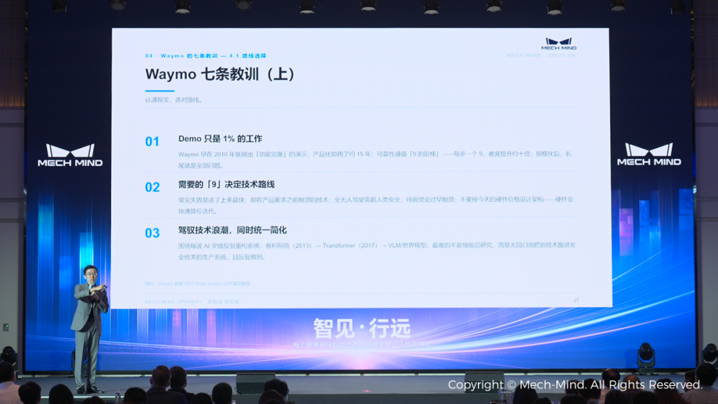
Task: Click the slide page number "27"
Action: pyautogui.click(x=576, y=300)
